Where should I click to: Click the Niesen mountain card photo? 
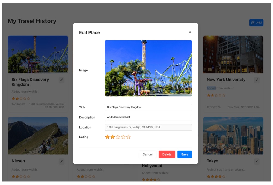click(x=38, y=136)
